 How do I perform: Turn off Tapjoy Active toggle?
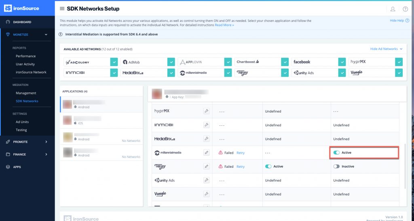268,167
